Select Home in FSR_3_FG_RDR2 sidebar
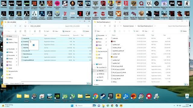 (x=10, y=36)
